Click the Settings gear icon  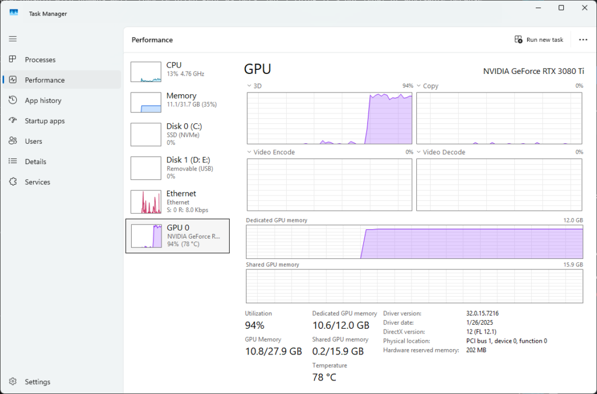point(13,381)
